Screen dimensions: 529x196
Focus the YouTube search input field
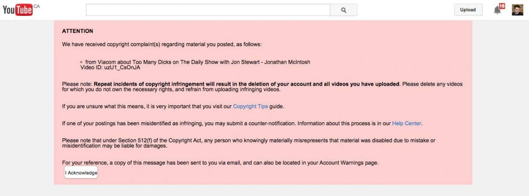(208, 10)
